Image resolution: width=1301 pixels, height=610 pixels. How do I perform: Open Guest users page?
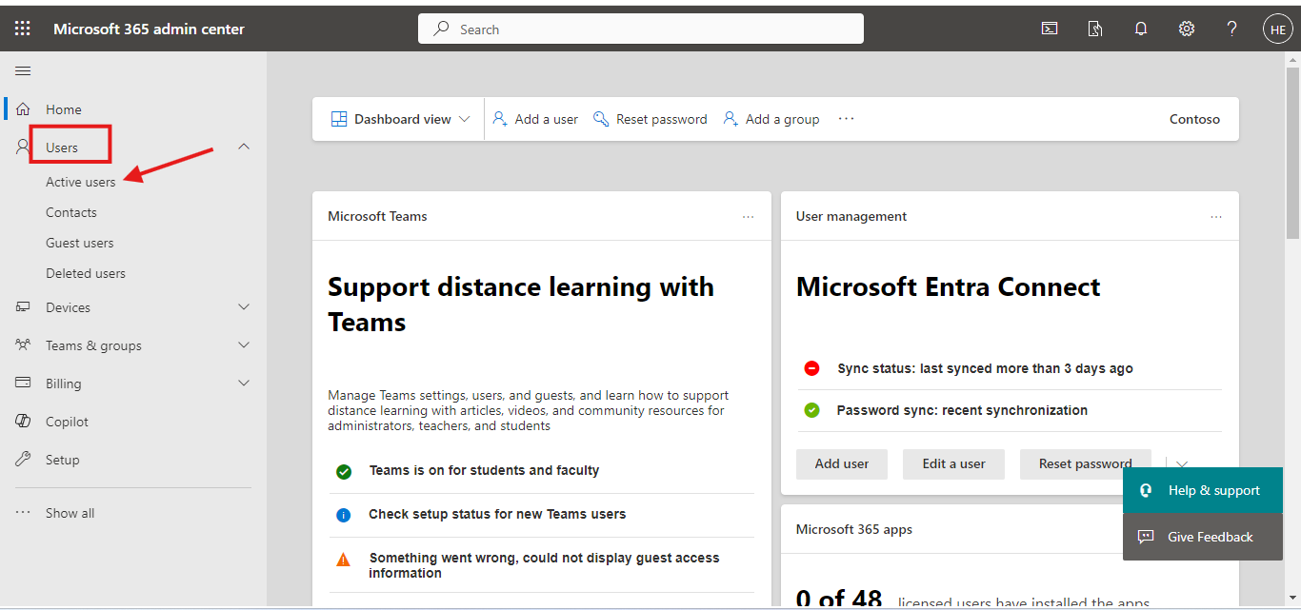(x=80, y=243)
